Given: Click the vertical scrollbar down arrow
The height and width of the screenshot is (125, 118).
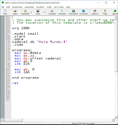Looking at the screenshot, I should [x=116, y=117].
